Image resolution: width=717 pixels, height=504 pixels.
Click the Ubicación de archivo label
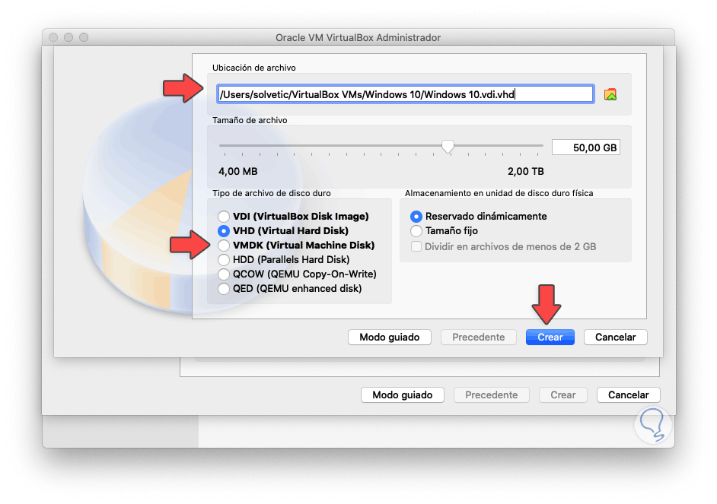(x=253, y=68)
